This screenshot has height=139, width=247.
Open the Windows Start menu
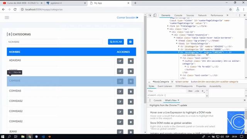pyautogui.click(x=3, y=137)
